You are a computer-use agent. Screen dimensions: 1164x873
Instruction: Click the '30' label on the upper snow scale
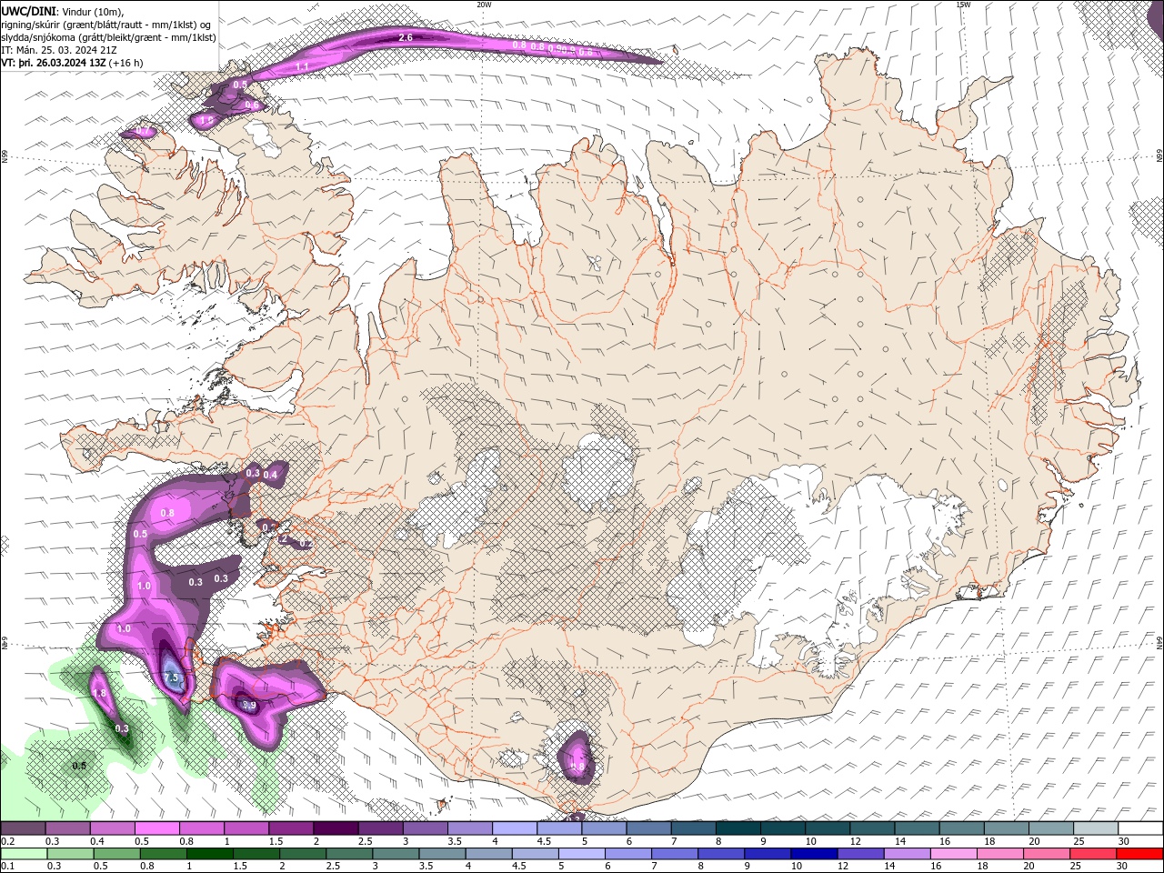pyautogui.click(x=1124, y=841)
